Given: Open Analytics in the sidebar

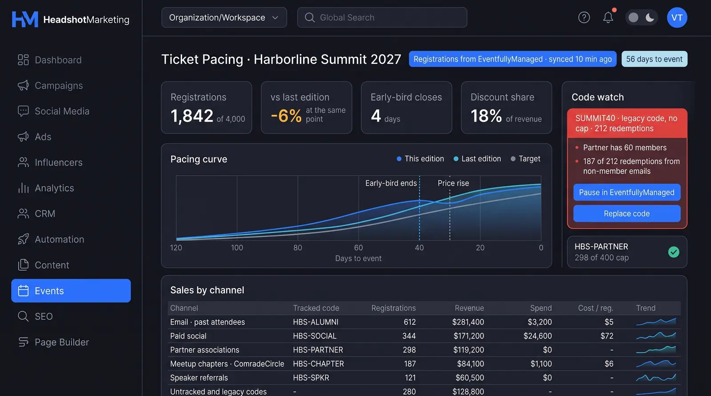Looking at the screenshot, I should coord(71,188).
